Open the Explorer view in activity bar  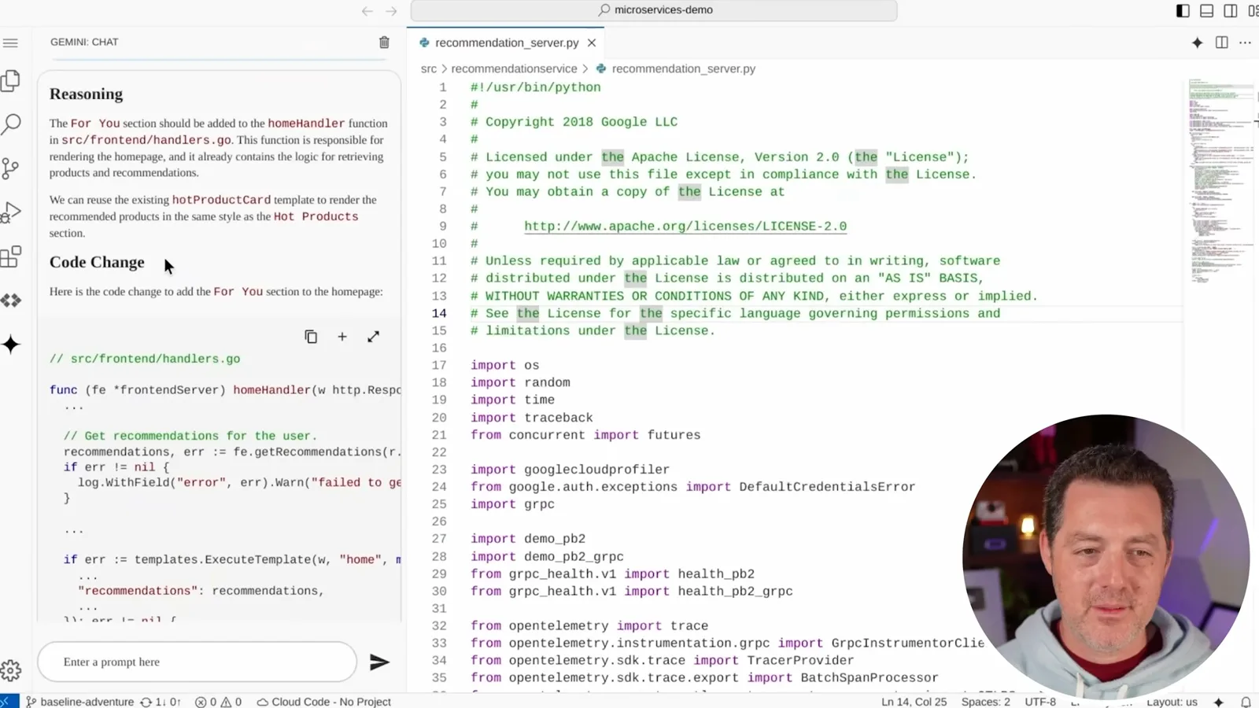(x=11, y=80)
